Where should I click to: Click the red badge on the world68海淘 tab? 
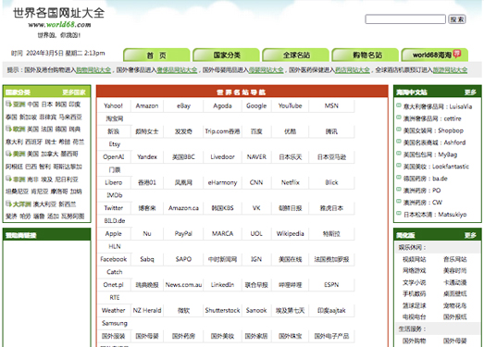click(457, 54)
